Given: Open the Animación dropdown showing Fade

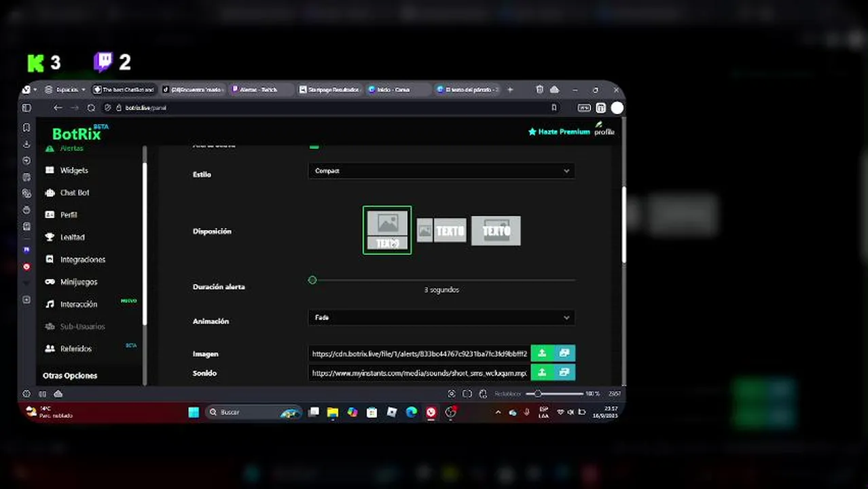Looking at the screenshot, I should coord(441,317).
